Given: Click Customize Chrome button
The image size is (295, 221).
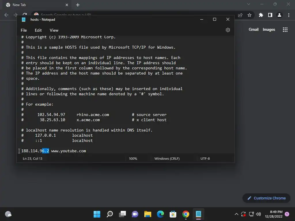Looking at the screenshot, I should (266, 198).
